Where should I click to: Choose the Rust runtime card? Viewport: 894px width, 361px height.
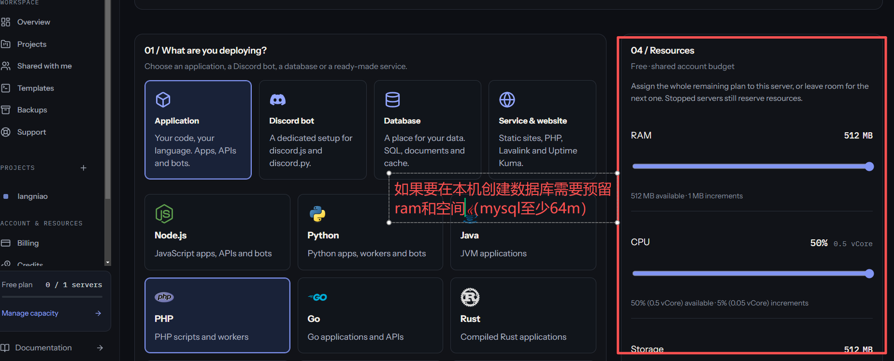pos(523,316)
